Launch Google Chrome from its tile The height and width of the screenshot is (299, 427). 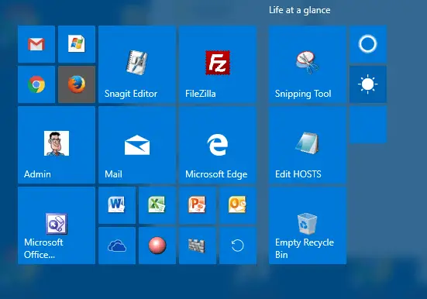click(x=36, y=84)
